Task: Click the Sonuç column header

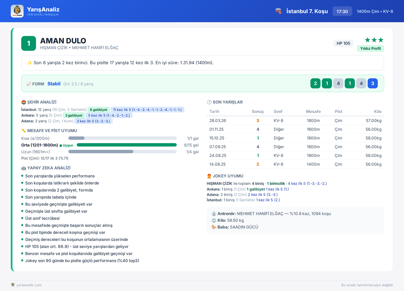Action: tap(258, 111)
